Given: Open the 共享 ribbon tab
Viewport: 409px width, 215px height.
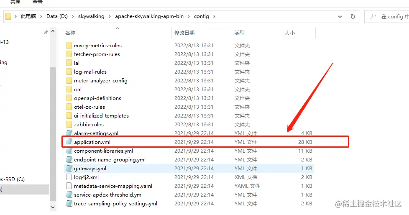Looking at the screenshot, I should point(15,3).
